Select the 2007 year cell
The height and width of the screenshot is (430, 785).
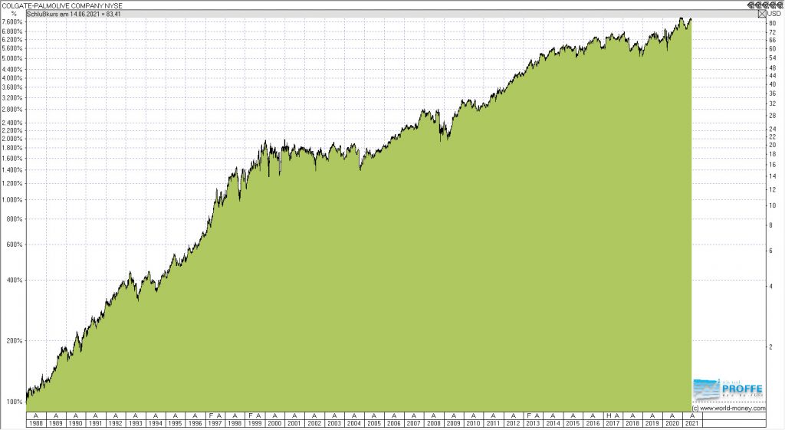(x=413, y=423)
